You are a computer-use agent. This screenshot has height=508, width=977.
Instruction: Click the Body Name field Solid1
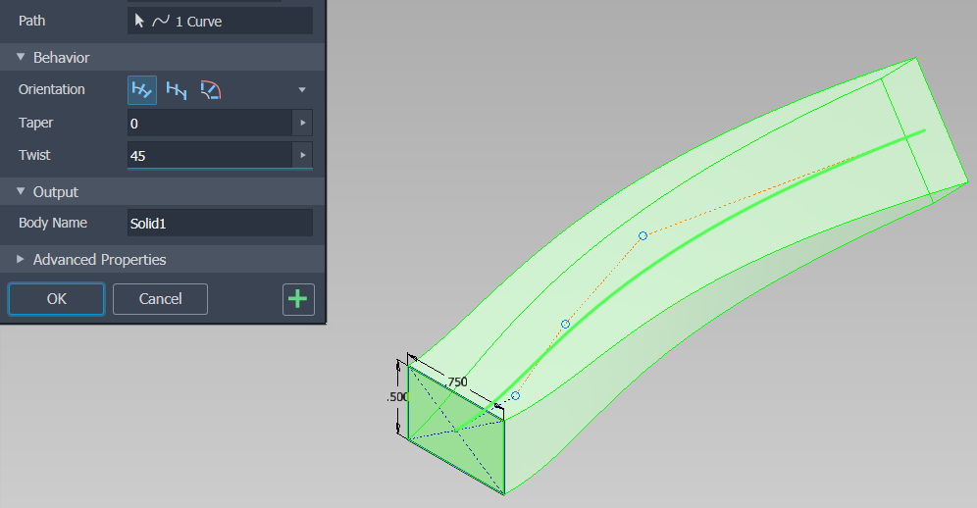coord(220,223)
